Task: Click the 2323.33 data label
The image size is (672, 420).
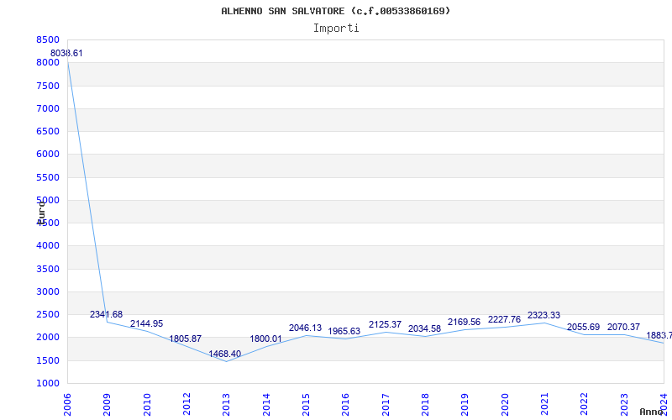Action: (x=543, y=316)
